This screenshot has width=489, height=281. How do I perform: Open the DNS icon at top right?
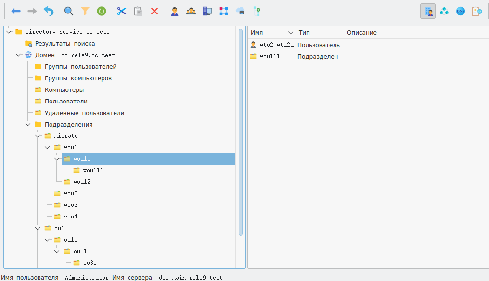[461, 11]
